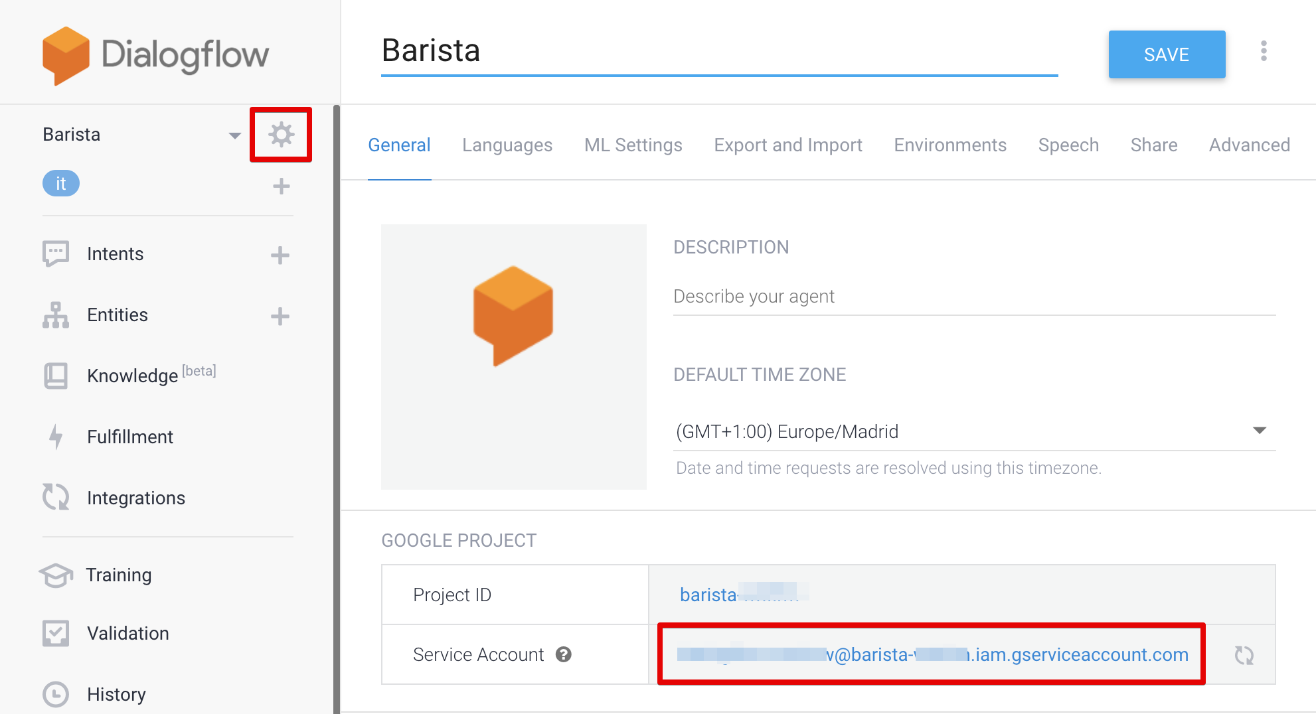The image size is (1316, 714).
Task: Switch to the Export and Import tab
Action: [788, 145]
